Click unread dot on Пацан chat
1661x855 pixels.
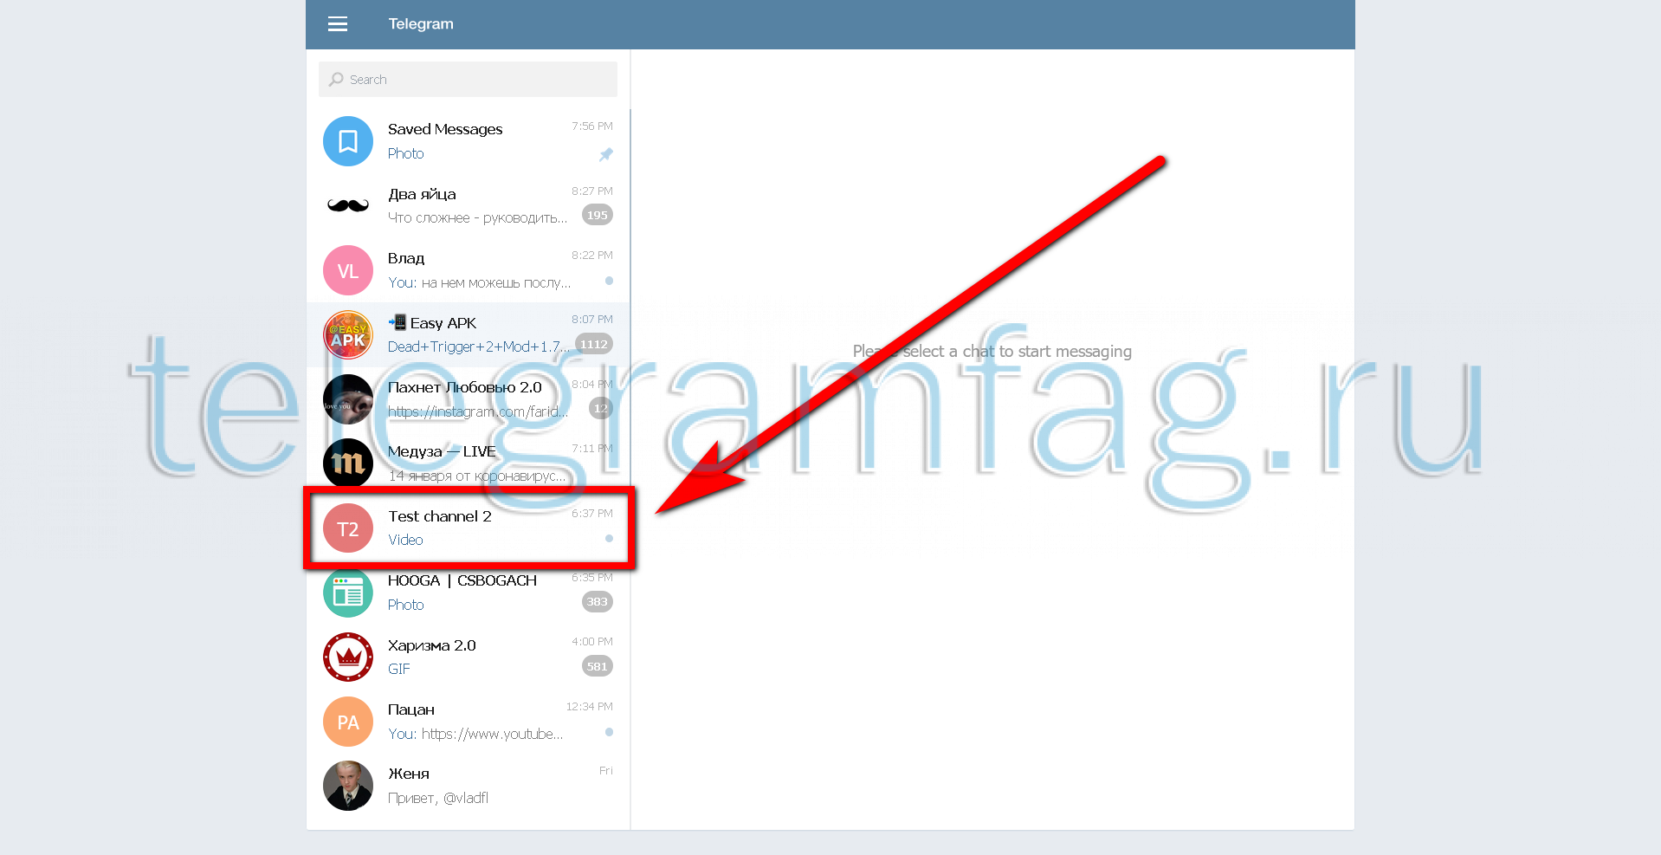click(609, 732)
